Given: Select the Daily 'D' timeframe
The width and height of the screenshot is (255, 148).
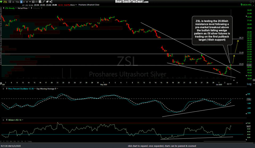Looking at the screenshot, I should [24, 2].
